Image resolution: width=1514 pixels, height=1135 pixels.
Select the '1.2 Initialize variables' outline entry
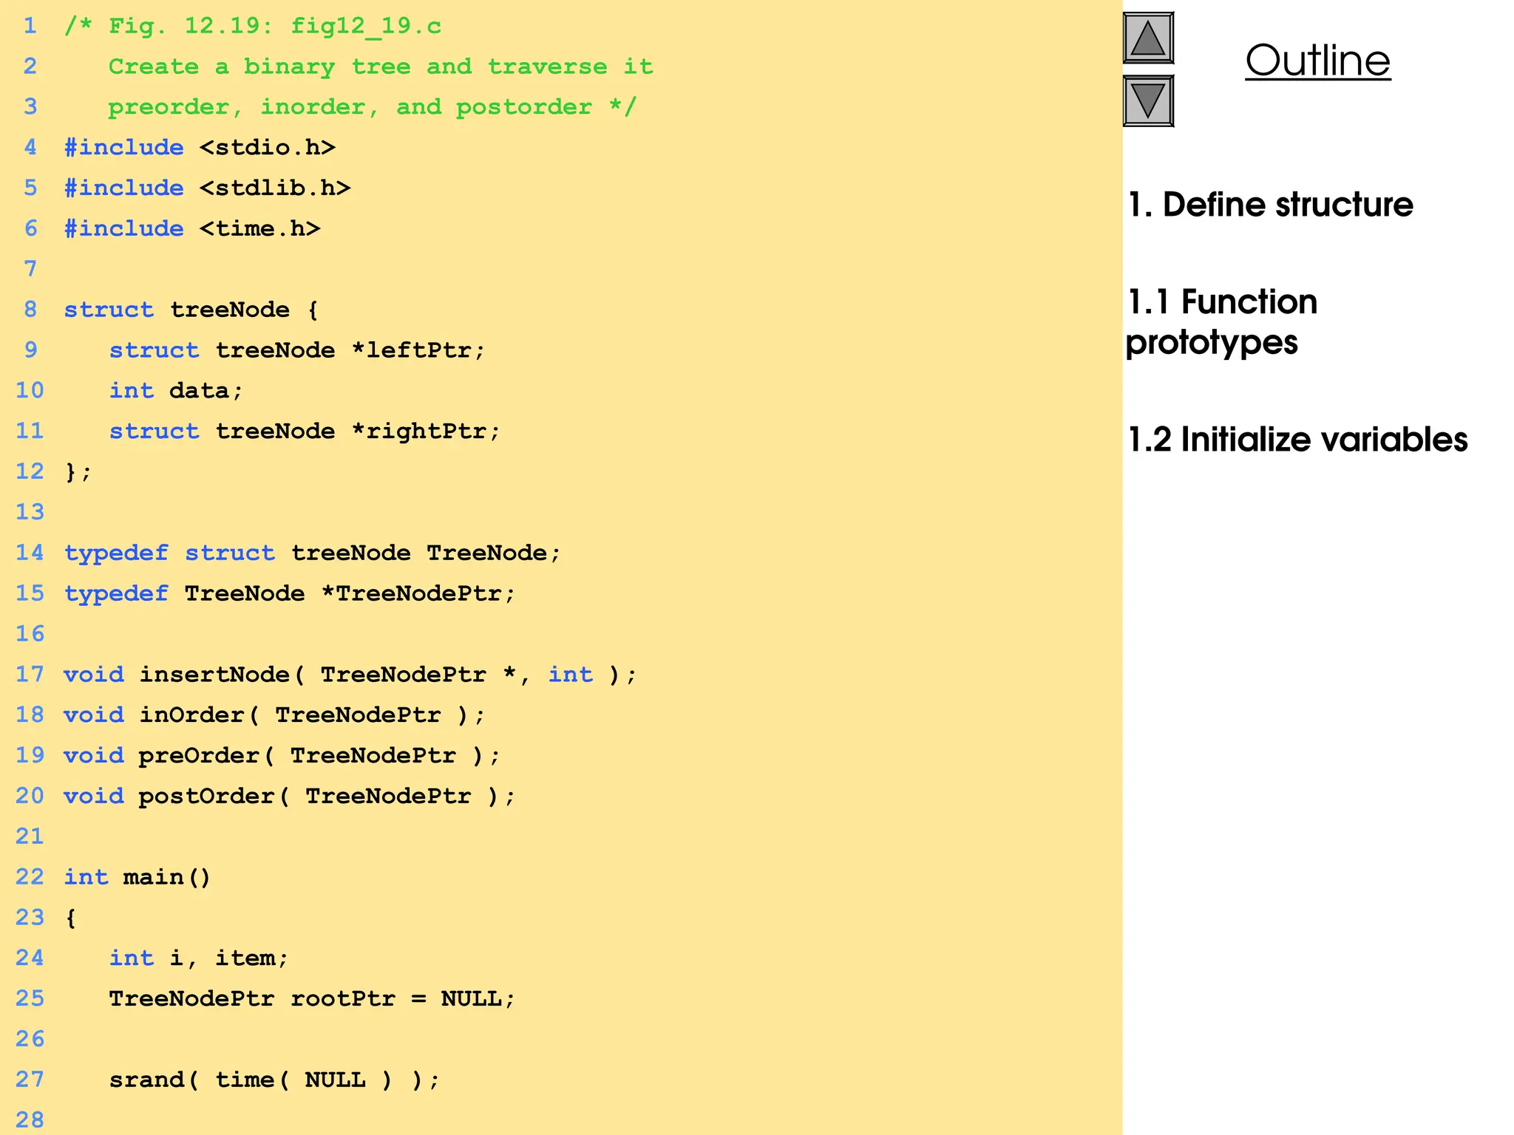click(1297, 440)
